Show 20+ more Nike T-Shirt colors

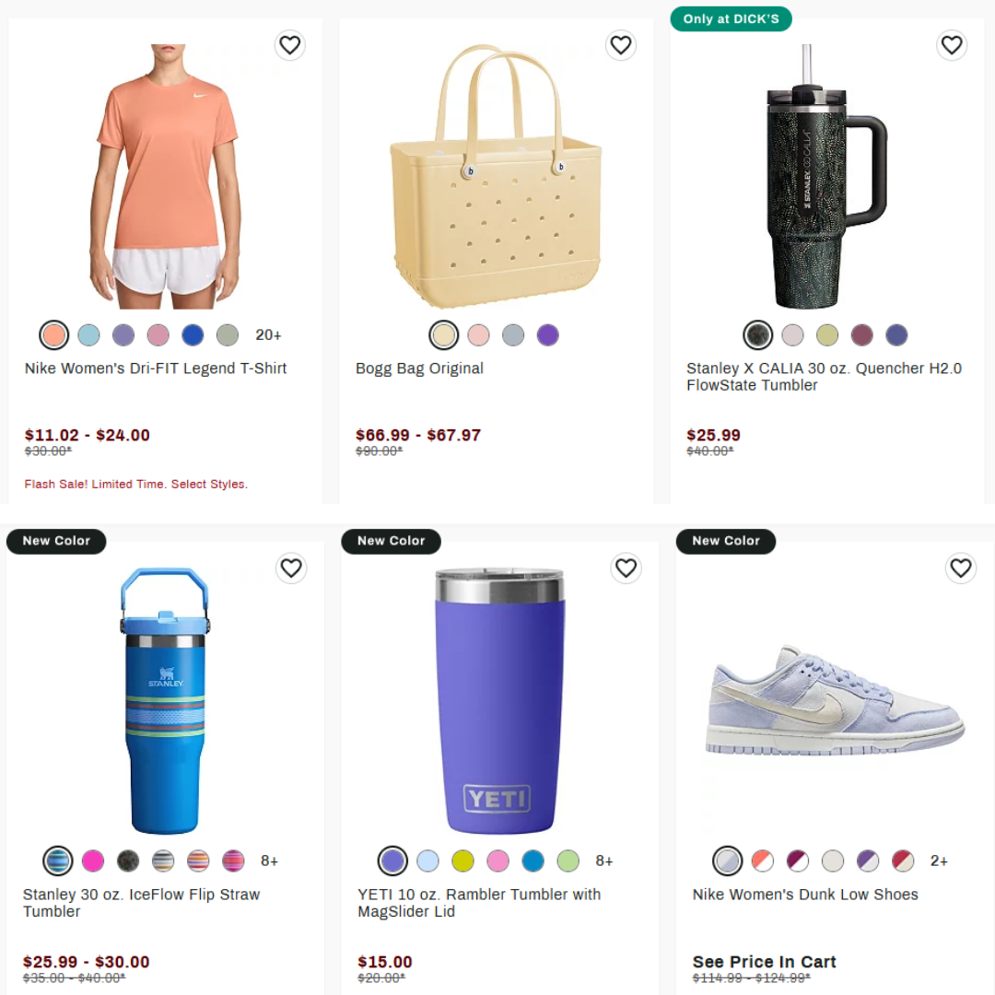coord(268,335)
